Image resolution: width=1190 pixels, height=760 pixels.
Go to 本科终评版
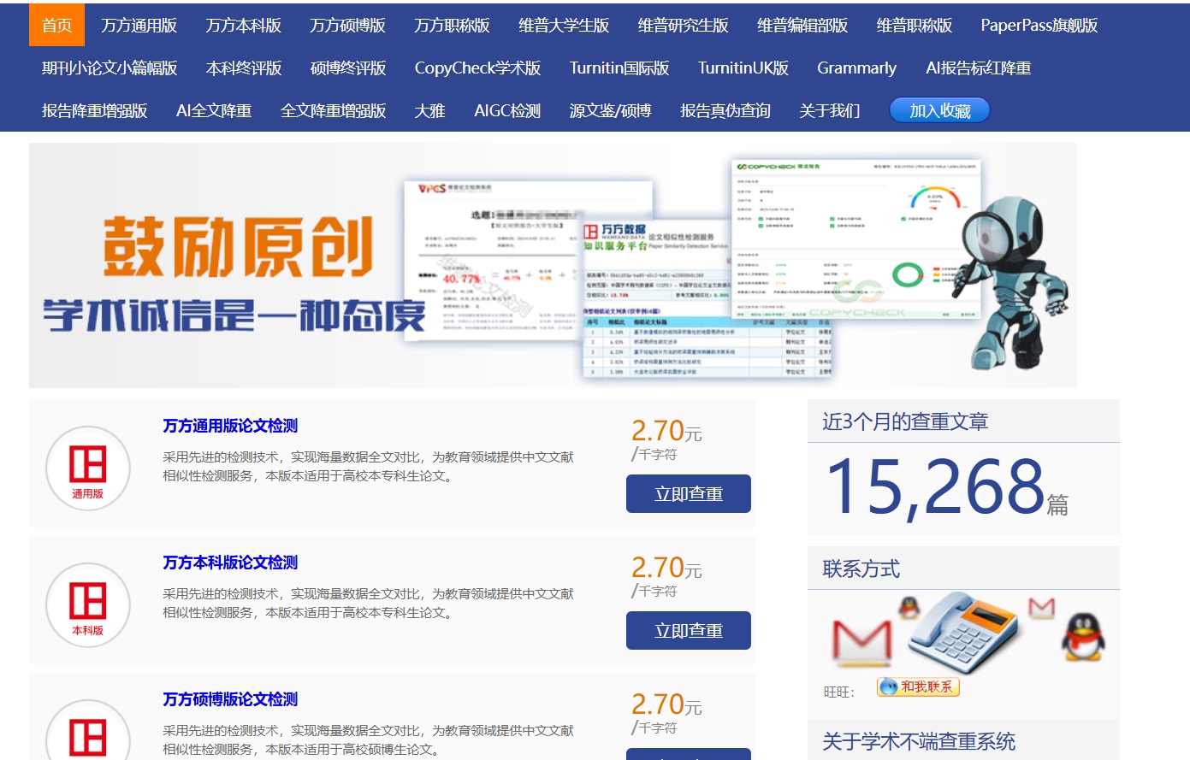(244, 68)
